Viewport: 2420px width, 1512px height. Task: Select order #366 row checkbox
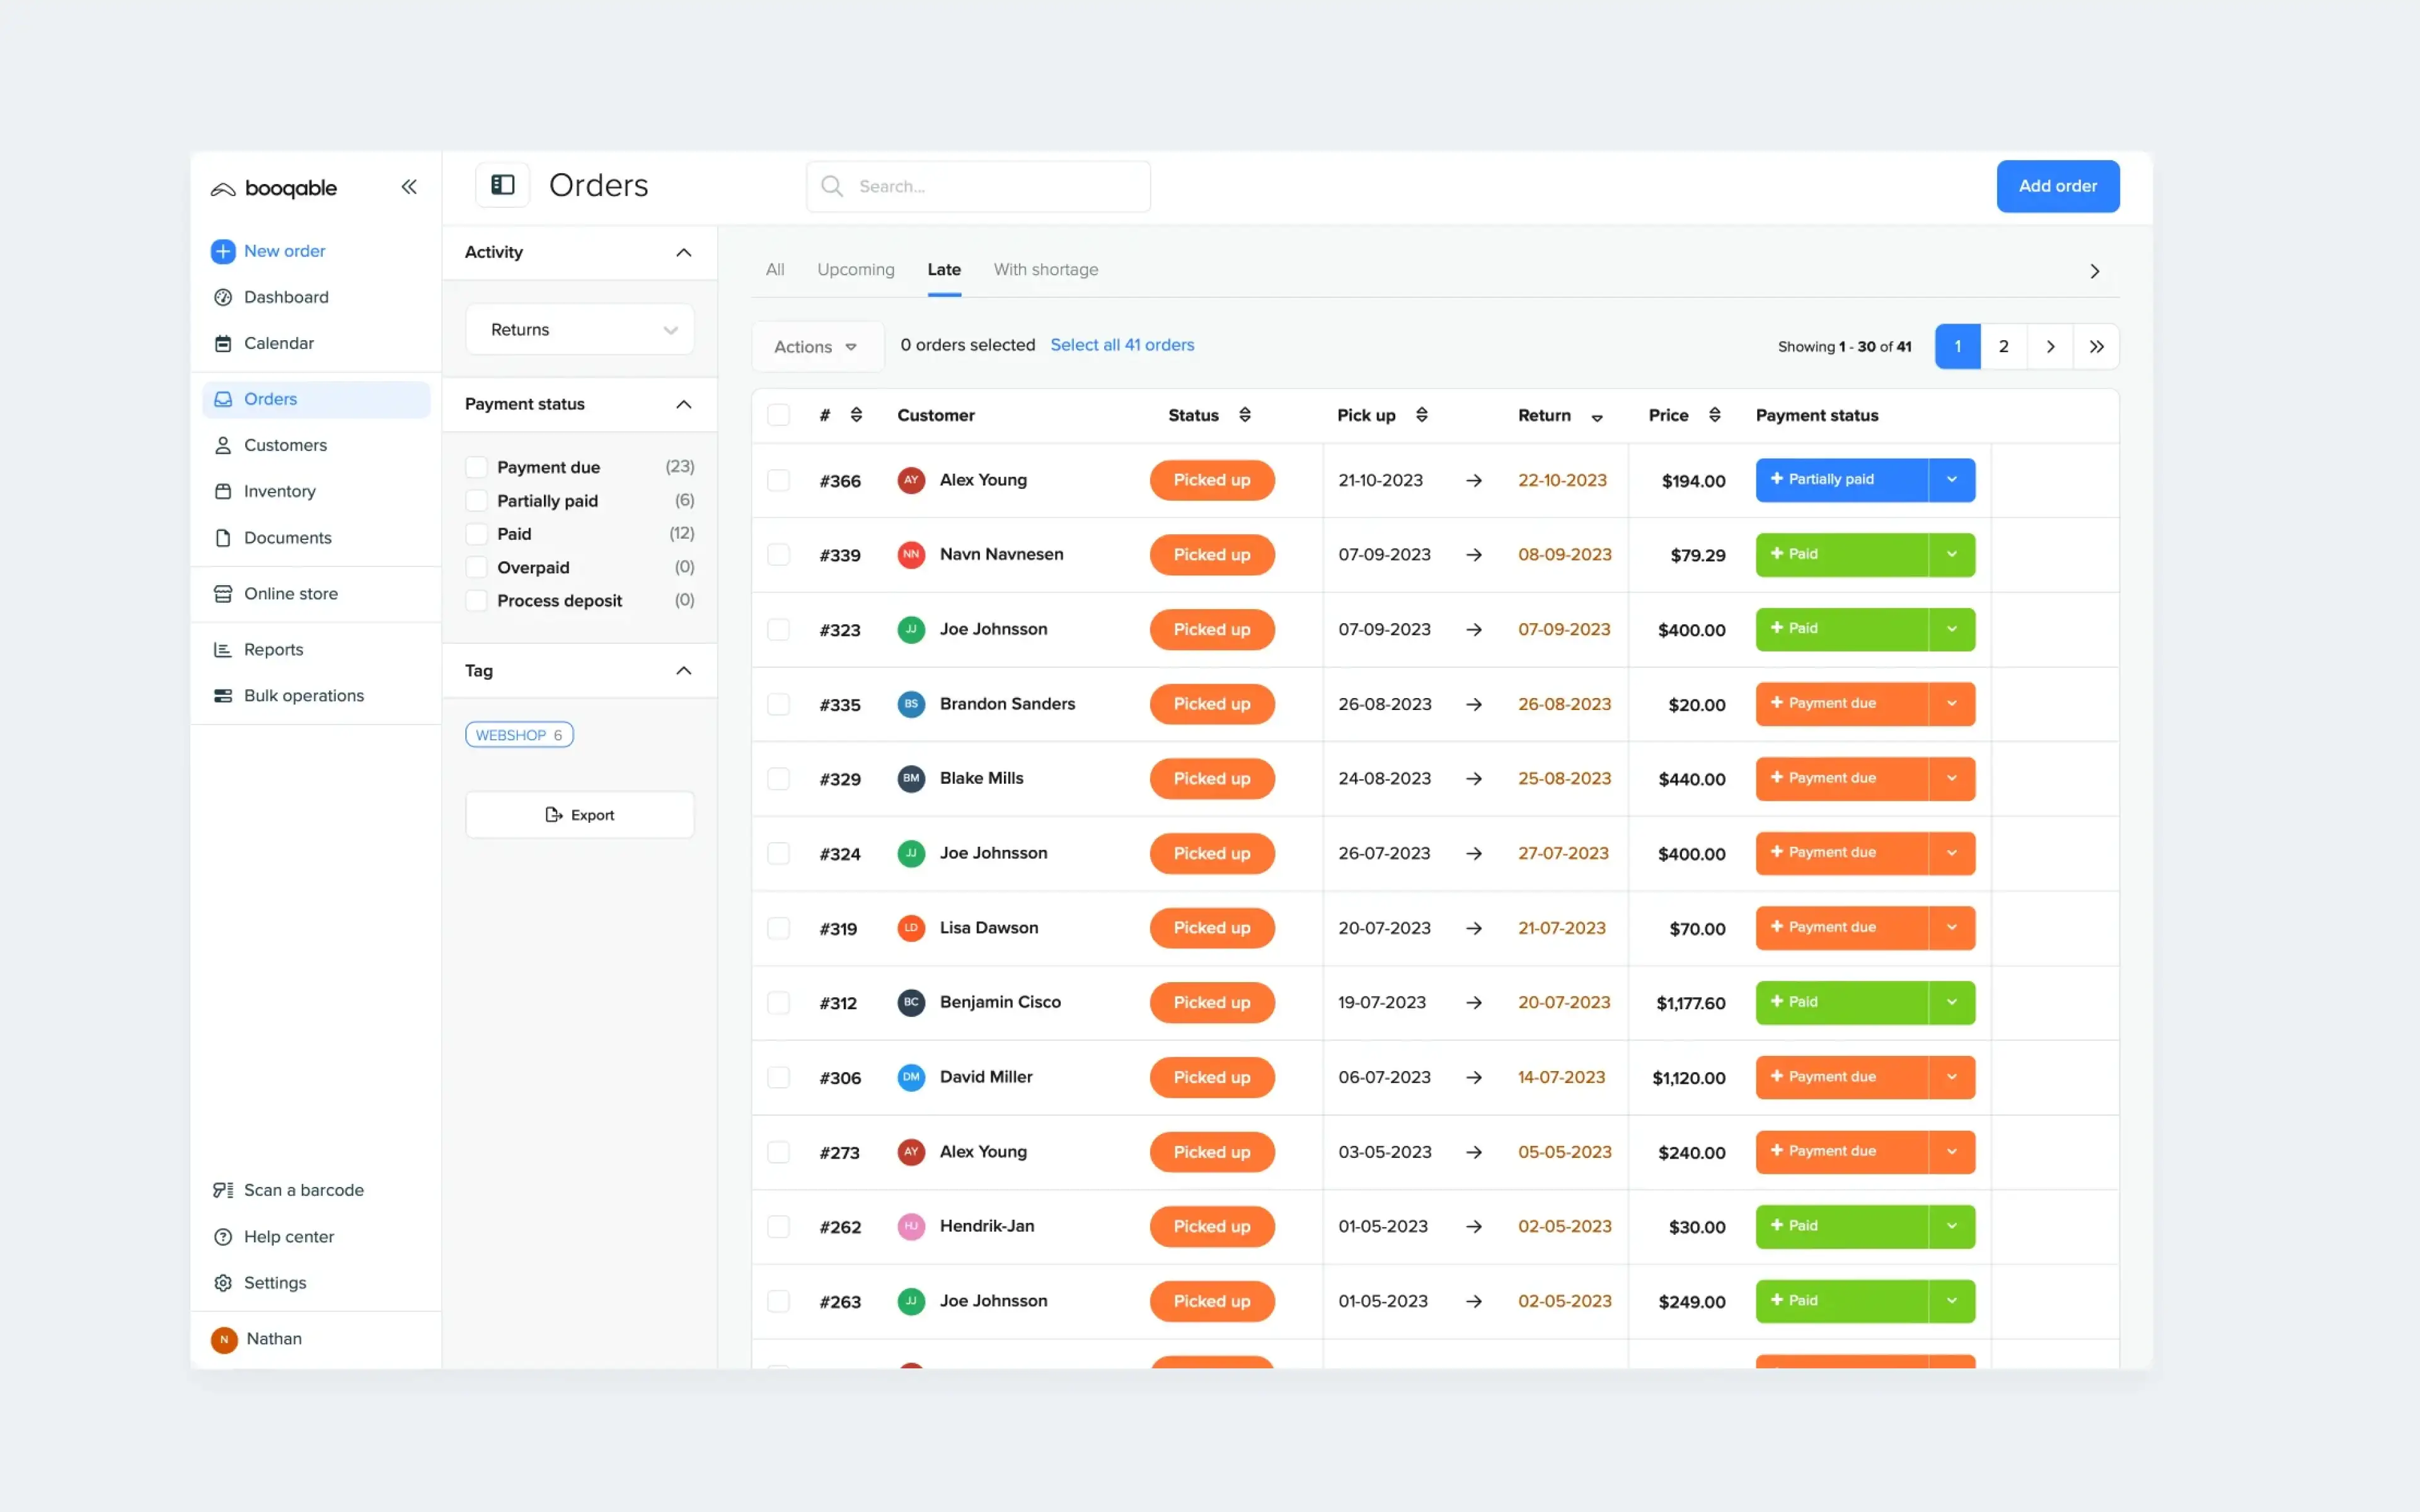click(778, 481)
